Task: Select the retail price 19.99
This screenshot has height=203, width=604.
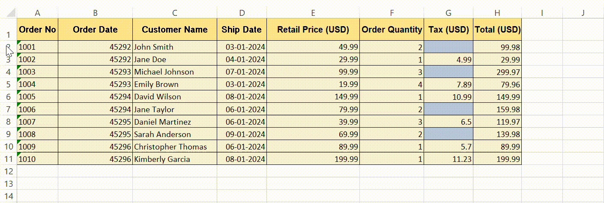Action: point(313,84)
